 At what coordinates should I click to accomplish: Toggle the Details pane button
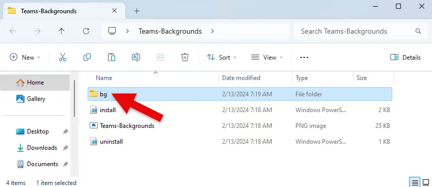406,57
